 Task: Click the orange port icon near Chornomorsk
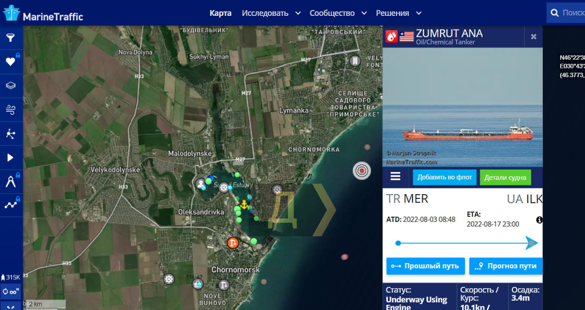coord(233,243)
